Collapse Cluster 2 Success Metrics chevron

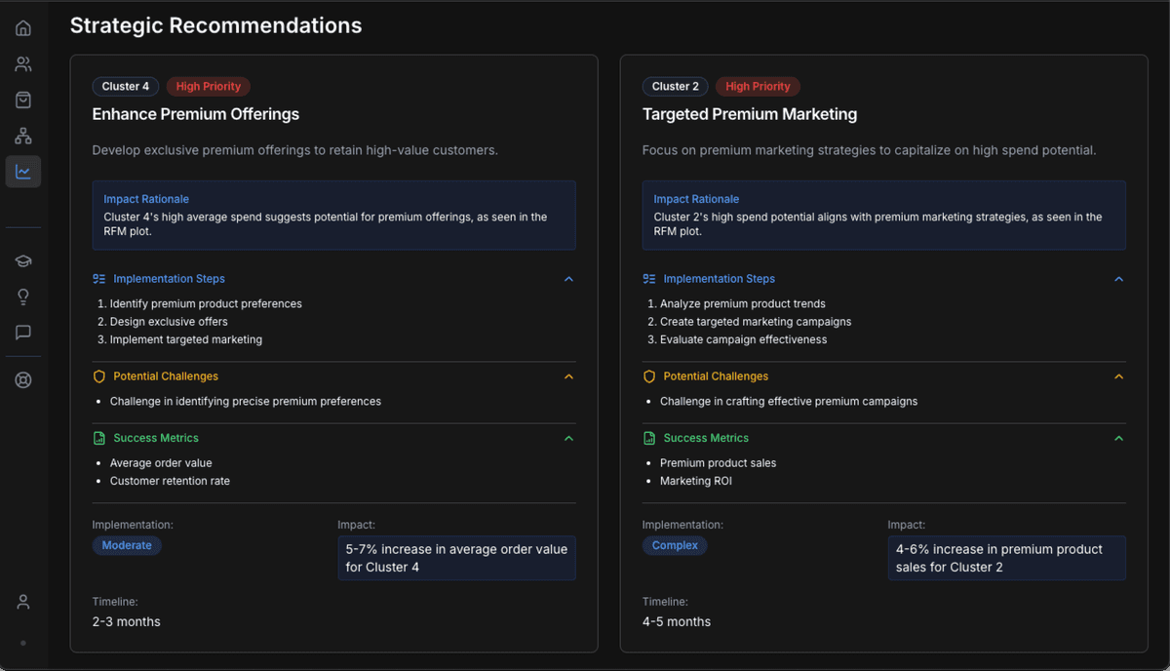coord(1118,439)
